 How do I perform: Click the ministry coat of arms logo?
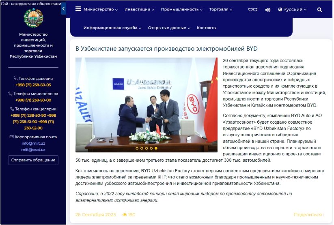pos(33,18)
